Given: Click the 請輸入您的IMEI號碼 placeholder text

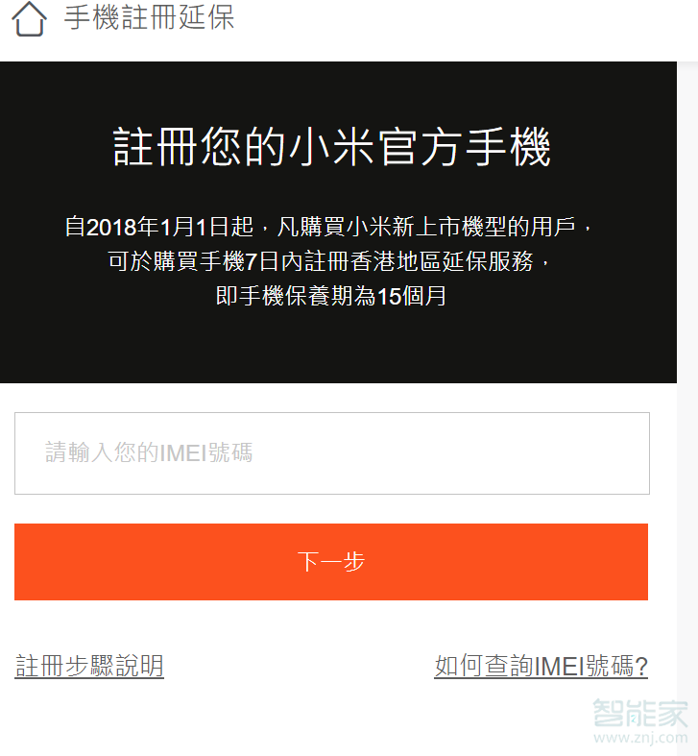Looking at the screenshot, I should click(149, 452).
